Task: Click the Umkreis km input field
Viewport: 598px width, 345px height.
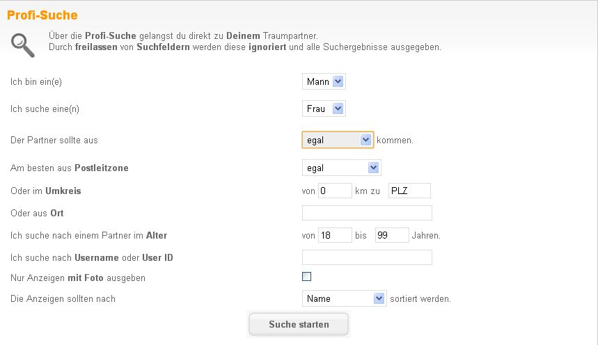Action: coord(335,191)
